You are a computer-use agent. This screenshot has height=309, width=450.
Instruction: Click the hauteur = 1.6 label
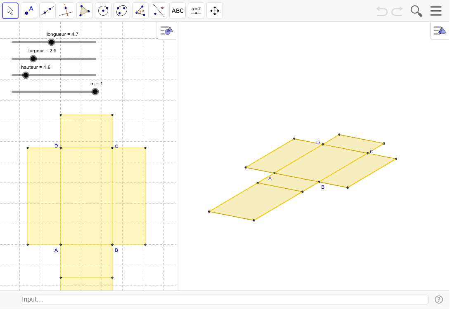[36, 67]
